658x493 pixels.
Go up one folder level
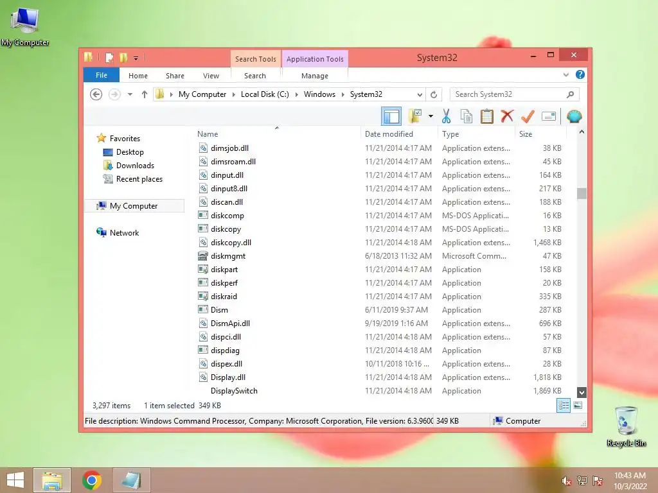[145, 94]
